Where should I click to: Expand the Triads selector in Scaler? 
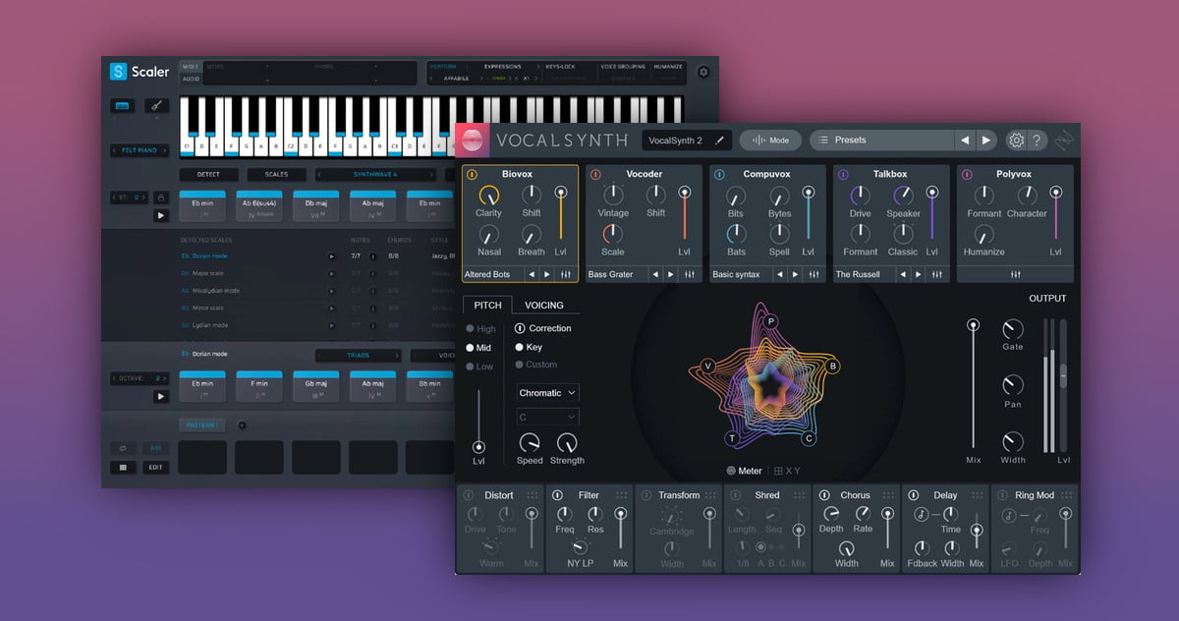click(358, 355)
